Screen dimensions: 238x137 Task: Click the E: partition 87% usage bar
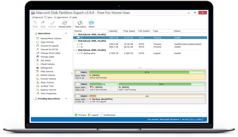point(147,72)
